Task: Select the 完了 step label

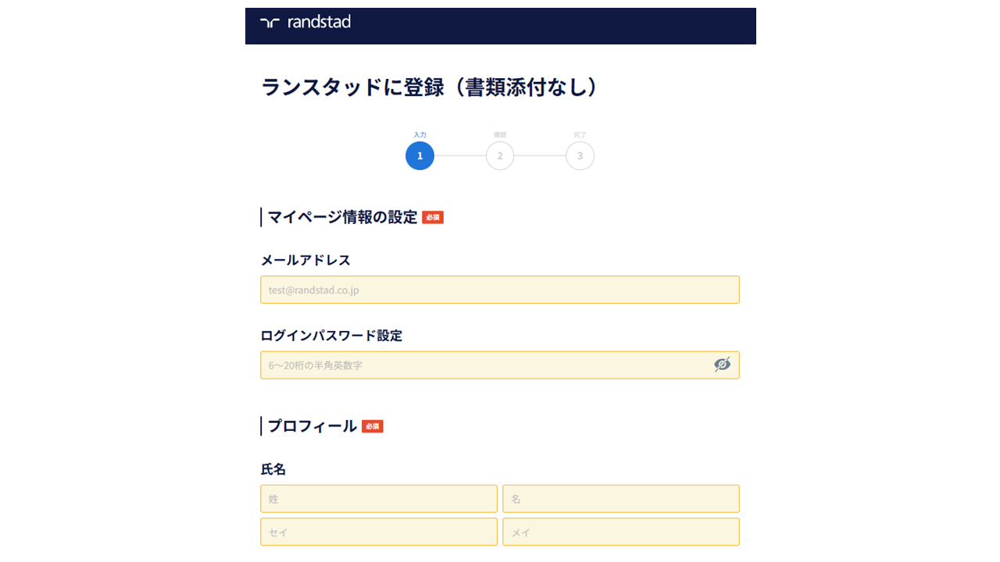Action: (580, 133)
